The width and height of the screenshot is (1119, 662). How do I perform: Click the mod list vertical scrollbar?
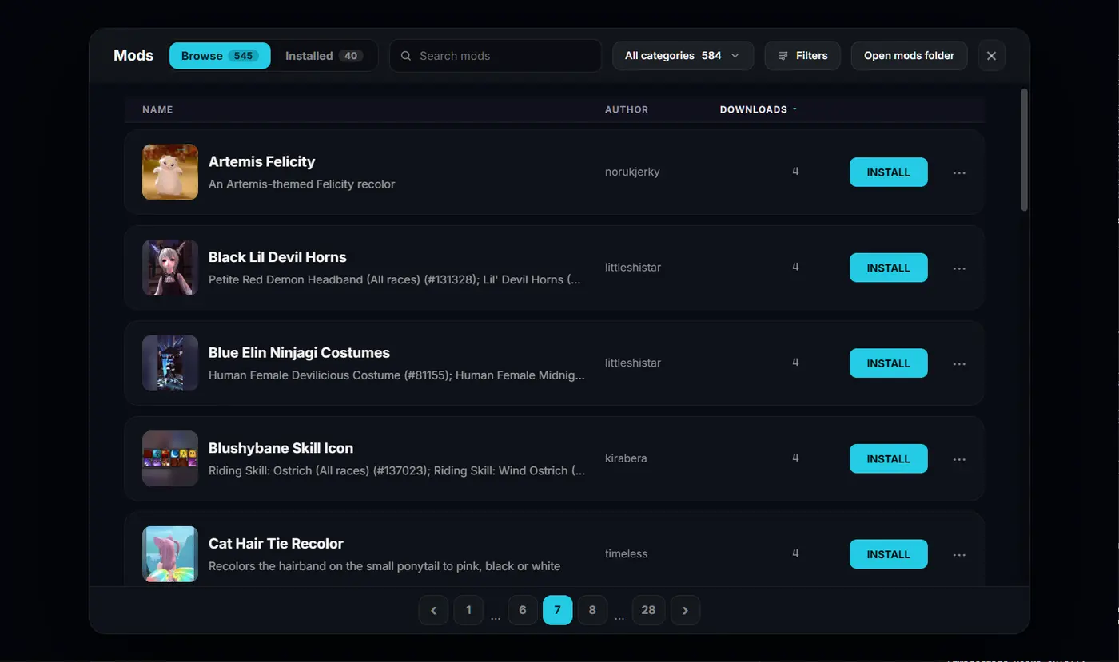[x=1025, y=150]
